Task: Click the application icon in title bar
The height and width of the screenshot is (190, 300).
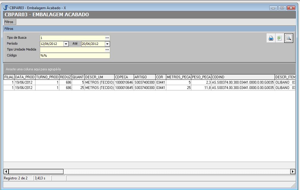Action: [6, 8]
